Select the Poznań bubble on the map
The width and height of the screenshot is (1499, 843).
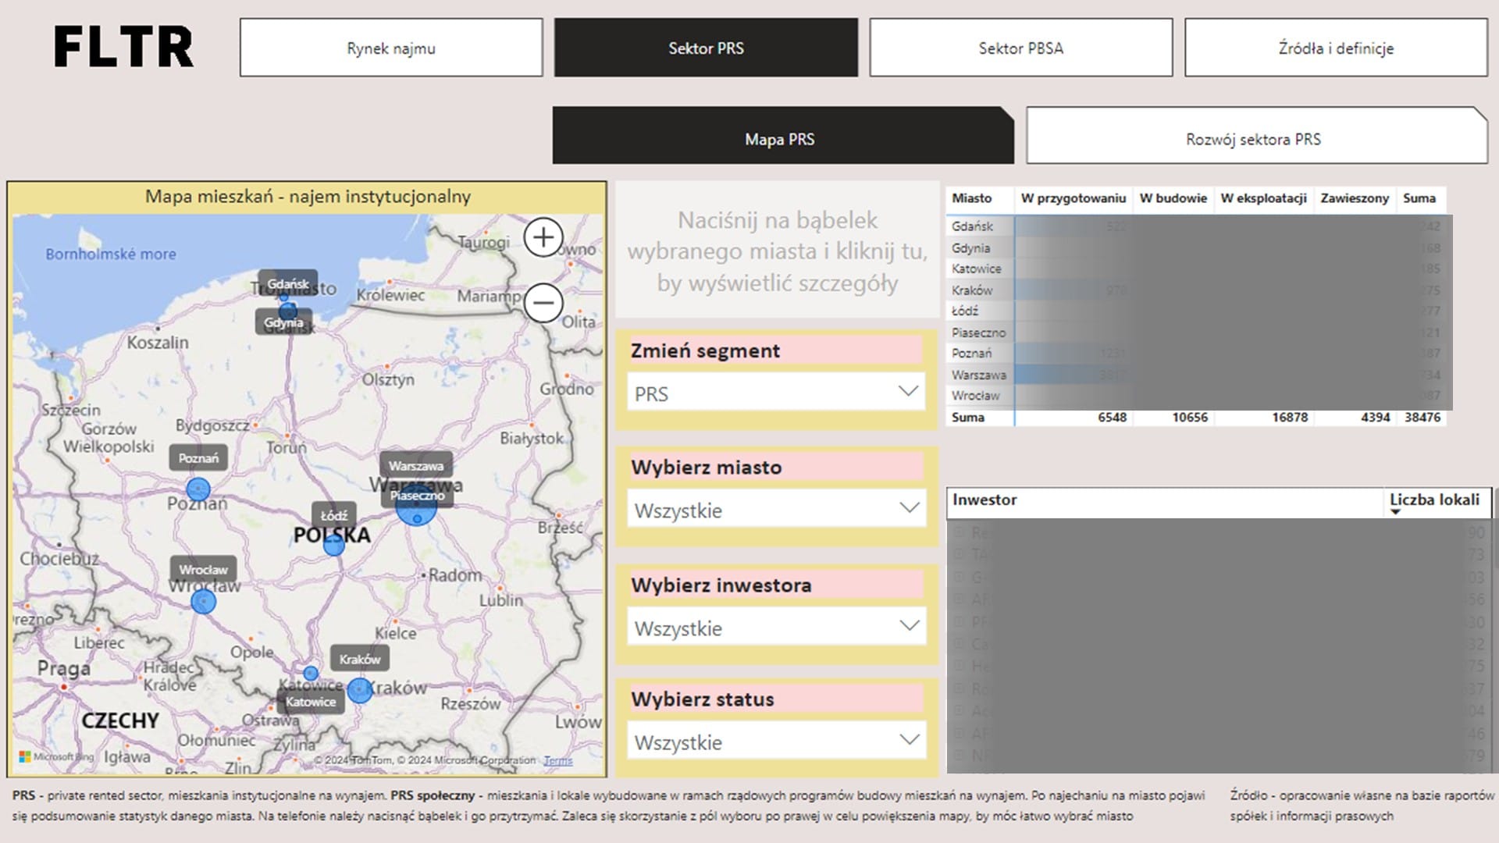[198, 490]
